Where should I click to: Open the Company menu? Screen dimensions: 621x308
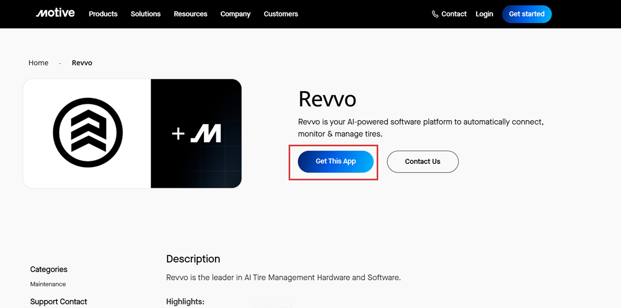click(x=235, y=14)
